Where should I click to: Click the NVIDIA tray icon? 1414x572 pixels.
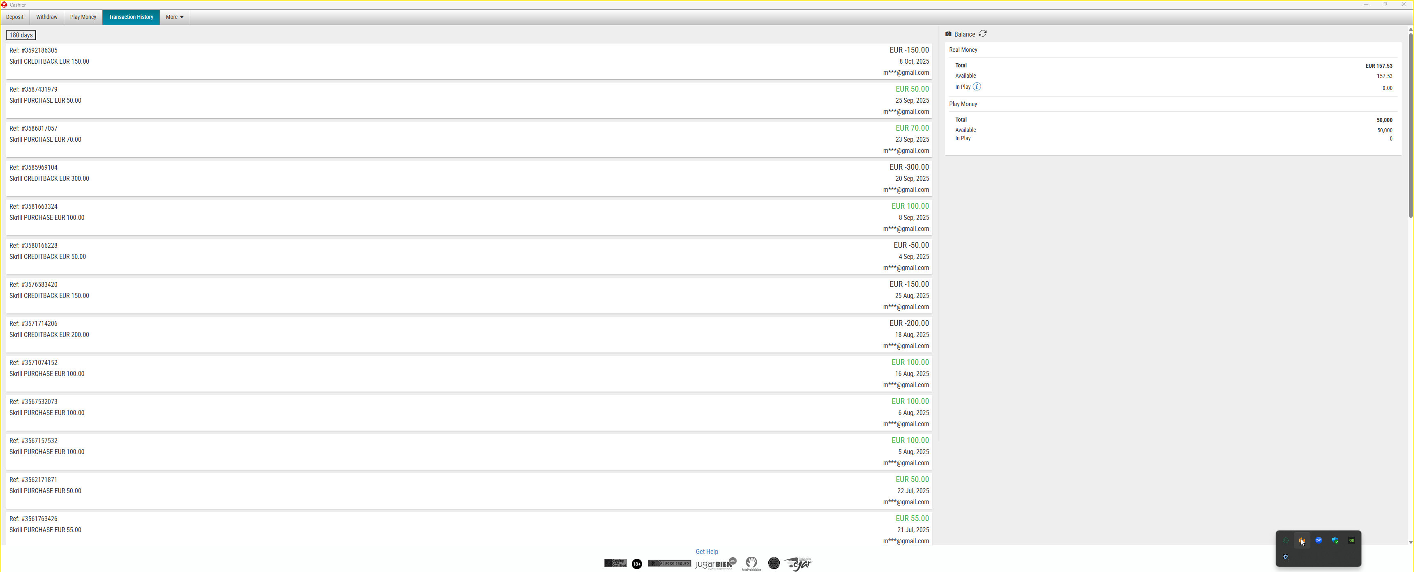(1352, 541)
